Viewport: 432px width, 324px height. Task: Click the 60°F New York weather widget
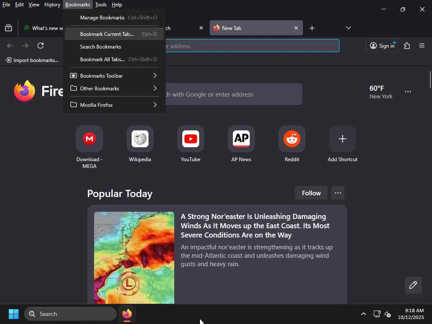[381, 92]
